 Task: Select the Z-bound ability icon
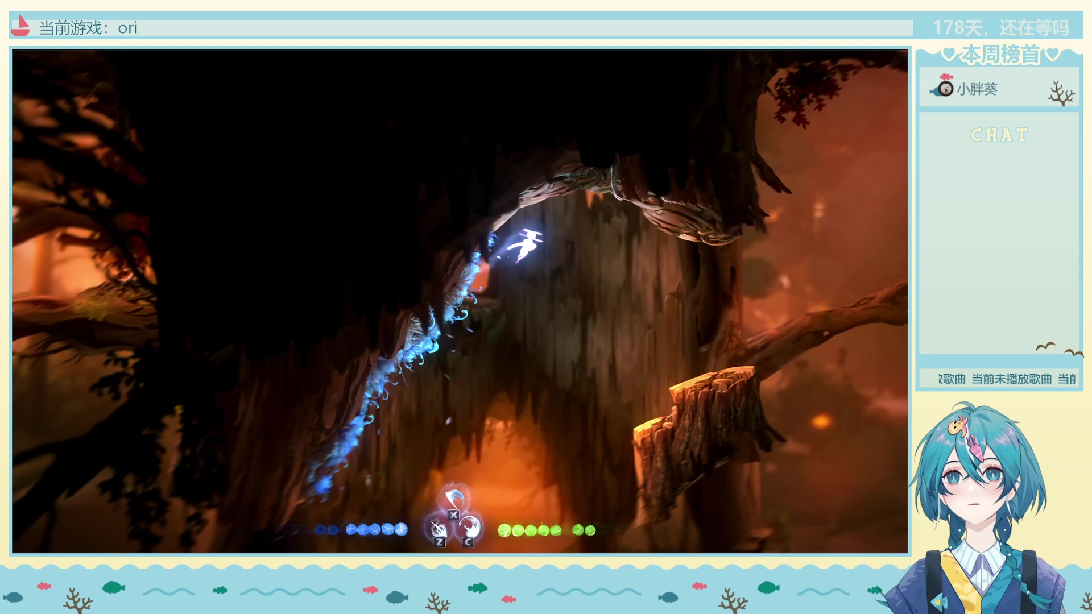click(439, 530)
